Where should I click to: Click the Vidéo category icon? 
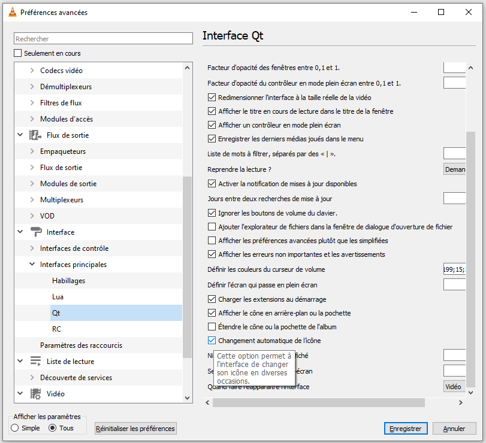35,394
